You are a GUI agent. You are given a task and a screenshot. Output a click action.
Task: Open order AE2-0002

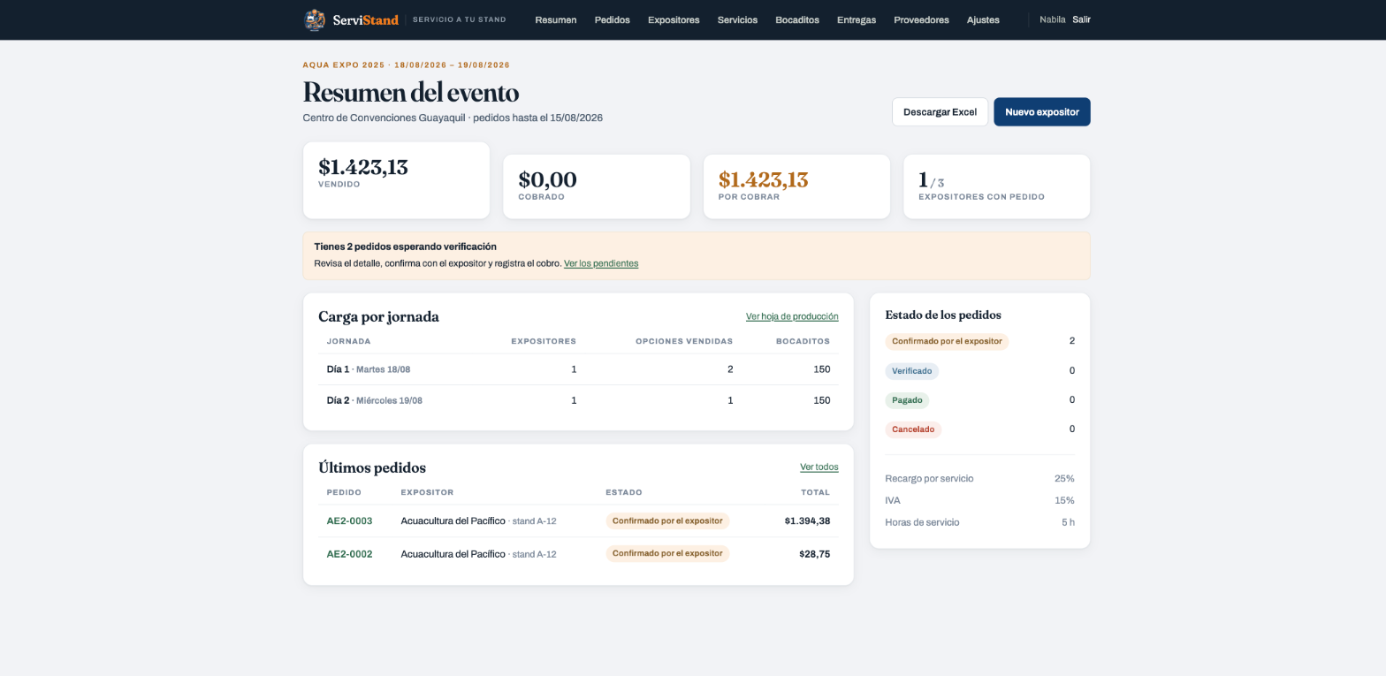click(349, 554)
